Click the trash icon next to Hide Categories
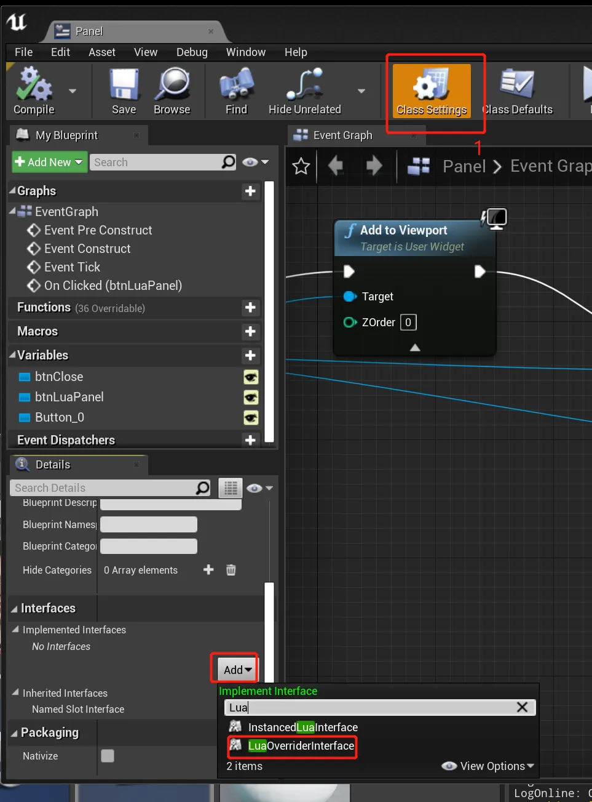 [x=231, y=570]
